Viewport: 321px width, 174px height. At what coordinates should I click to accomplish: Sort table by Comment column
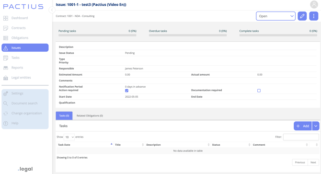point(280,145)
